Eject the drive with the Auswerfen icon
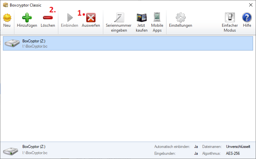Image resolution: width=256 pixels, height=159 pixels. click(91, 18)
